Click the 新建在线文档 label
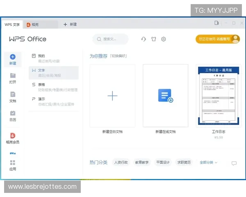Screen dimensions: 246x197 coord(166,132)
